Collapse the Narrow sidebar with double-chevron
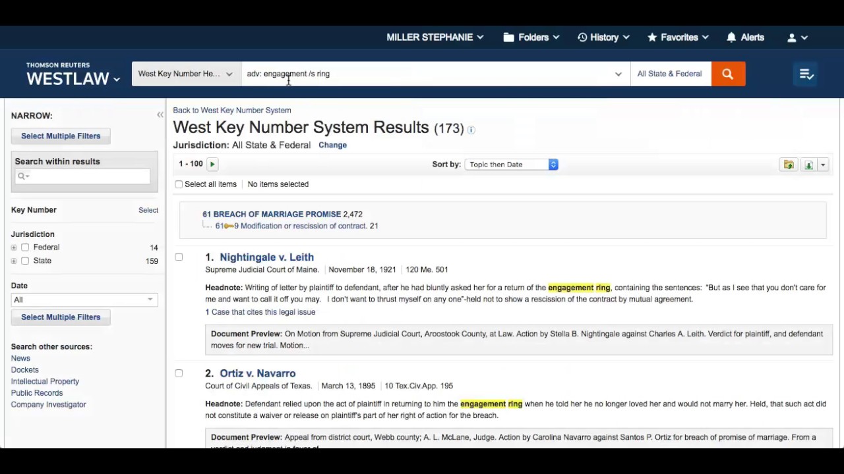The height and width of the screenshot is (474, 844). pyautogui.click(x=160, y=115)
